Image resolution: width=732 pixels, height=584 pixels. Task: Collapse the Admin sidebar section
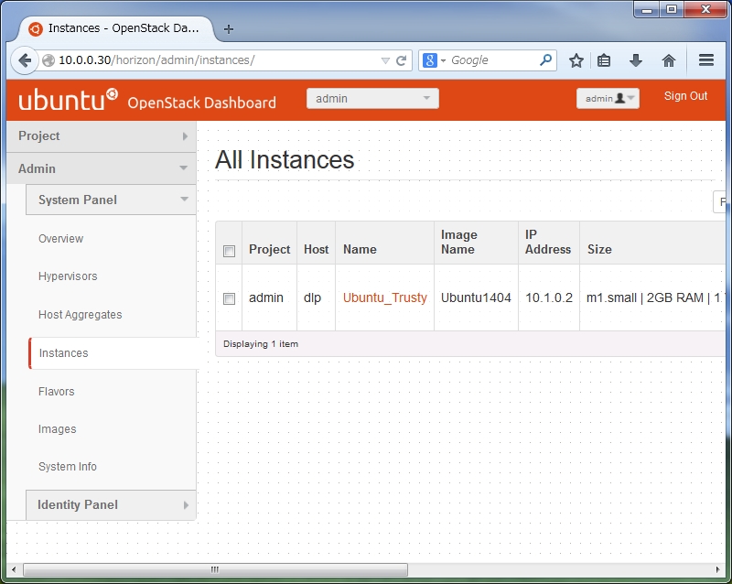click(102, 168)
